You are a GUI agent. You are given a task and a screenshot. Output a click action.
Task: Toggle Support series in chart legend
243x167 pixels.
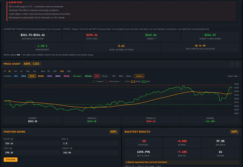pyautogui.click(x=98, y=82)
